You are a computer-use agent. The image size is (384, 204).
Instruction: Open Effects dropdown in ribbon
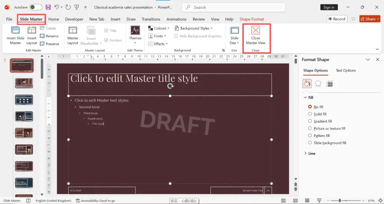158,44
